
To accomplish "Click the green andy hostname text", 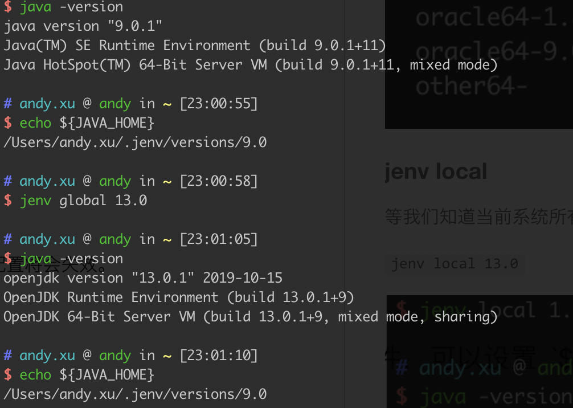I will tap(115, 103).
